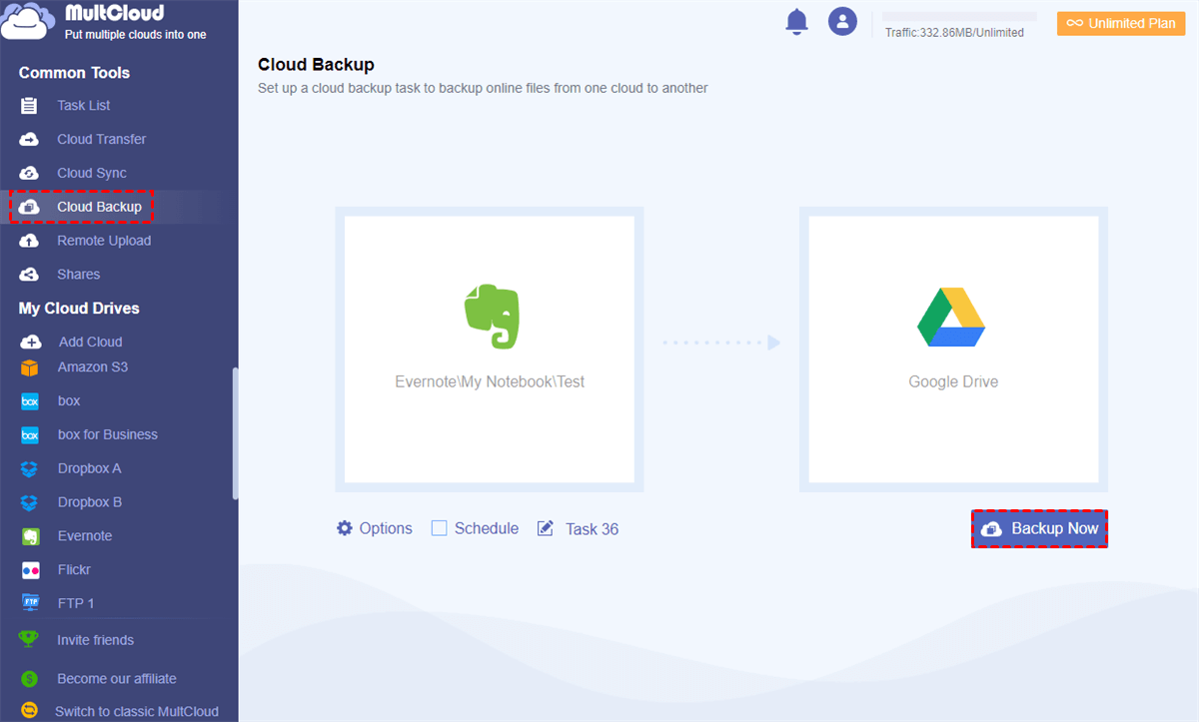Open the Shares menu item
Image resolution: width=1199 pixels, height=722 pixels.
tap(78, 275)
